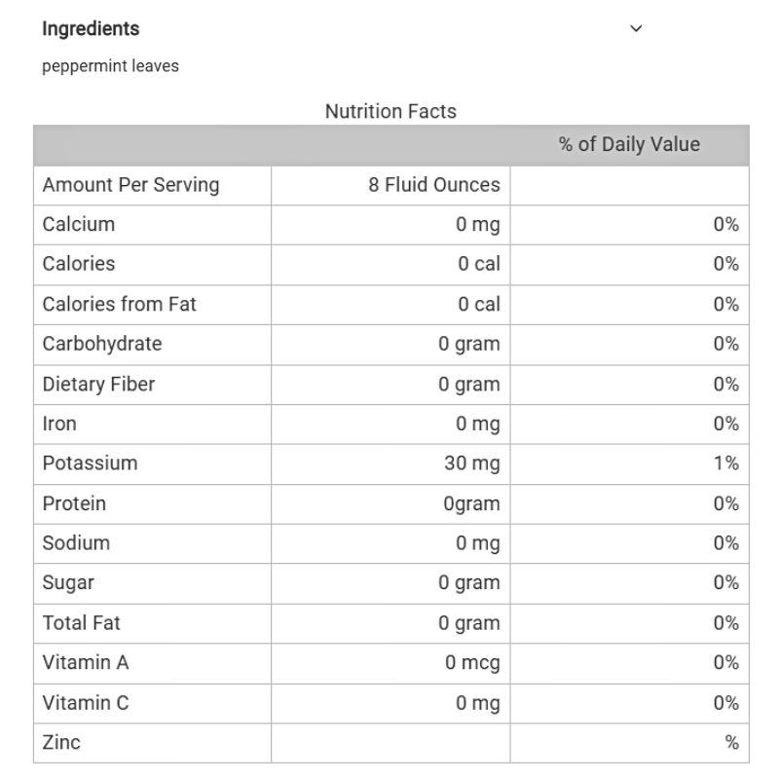Select the Potassium 1% daily value
779x779 pixels.
[x=725, y=464]
